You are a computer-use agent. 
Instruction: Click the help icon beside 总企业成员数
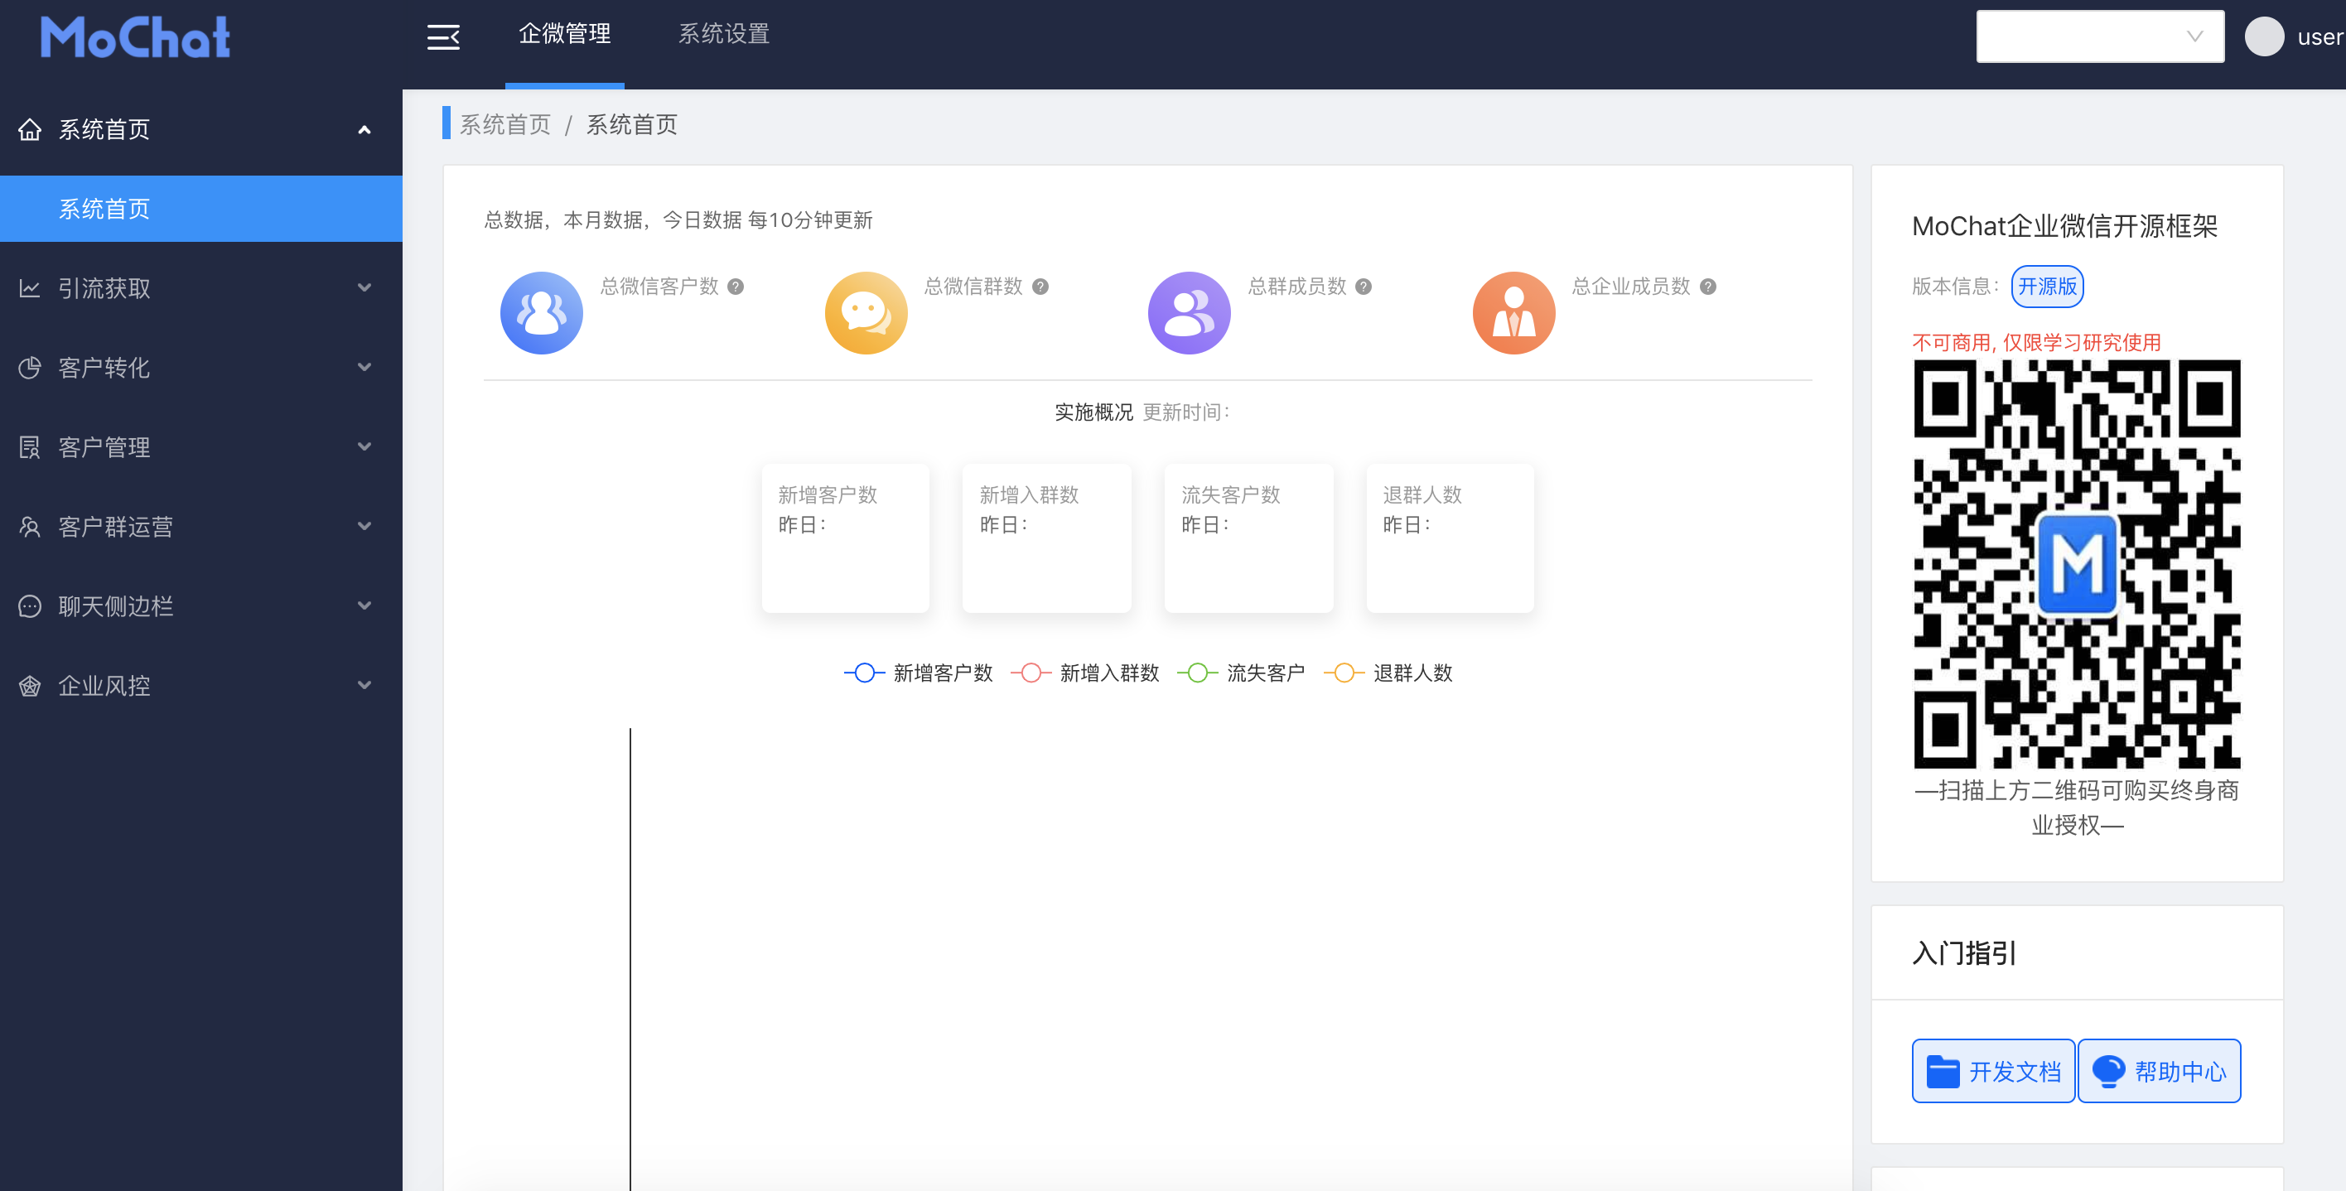pyautogui.click(x=1708, y=287)
